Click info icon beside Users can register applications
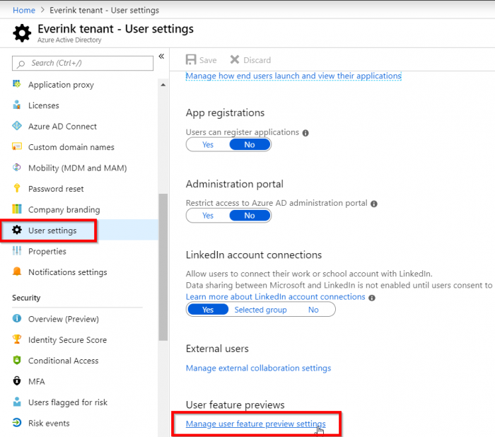Image resolution: width=495 pixels, height=437 pixels. coord(305,133)
